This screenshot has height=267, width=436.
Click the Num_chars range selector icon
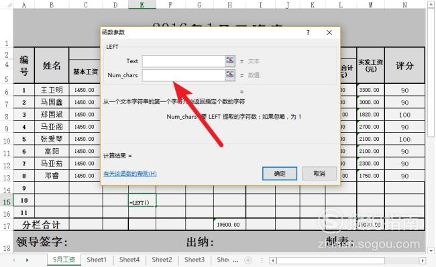click(230, 75)
